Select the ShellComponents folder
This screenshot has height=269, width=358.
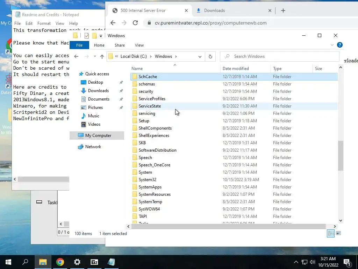tap(155, 128)
